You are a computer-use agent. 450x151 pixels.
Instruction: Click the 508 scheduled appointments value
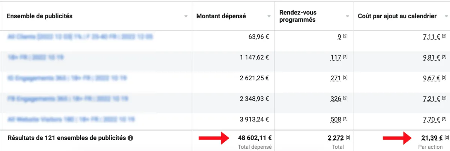pyautogui.click(x=336, y=120)
